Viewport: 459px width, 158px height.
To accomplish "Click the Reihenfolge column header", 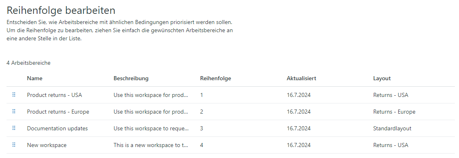I will (x=216, y=79).
